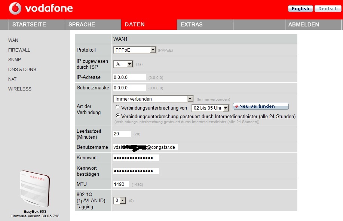Switch language to English
The width and height of the screenshot is (343, 221).
pos(300,9)
